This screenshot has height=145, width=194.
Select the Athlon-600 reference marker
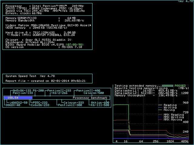point(100,103)
